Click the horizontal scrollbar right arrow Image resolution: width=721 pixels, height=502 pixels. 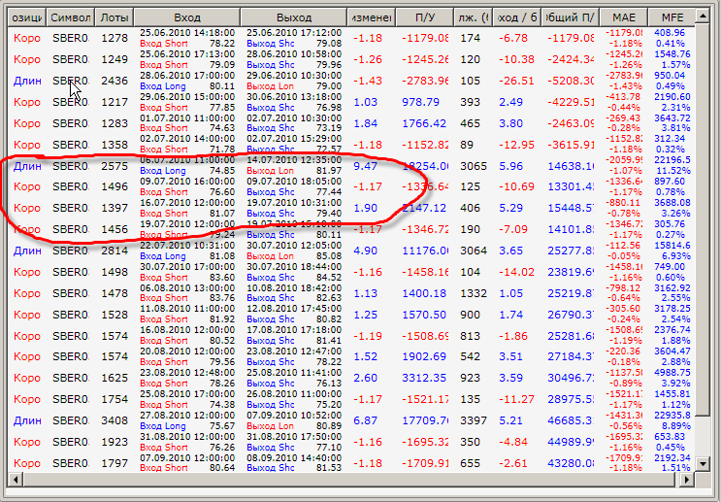687,480
